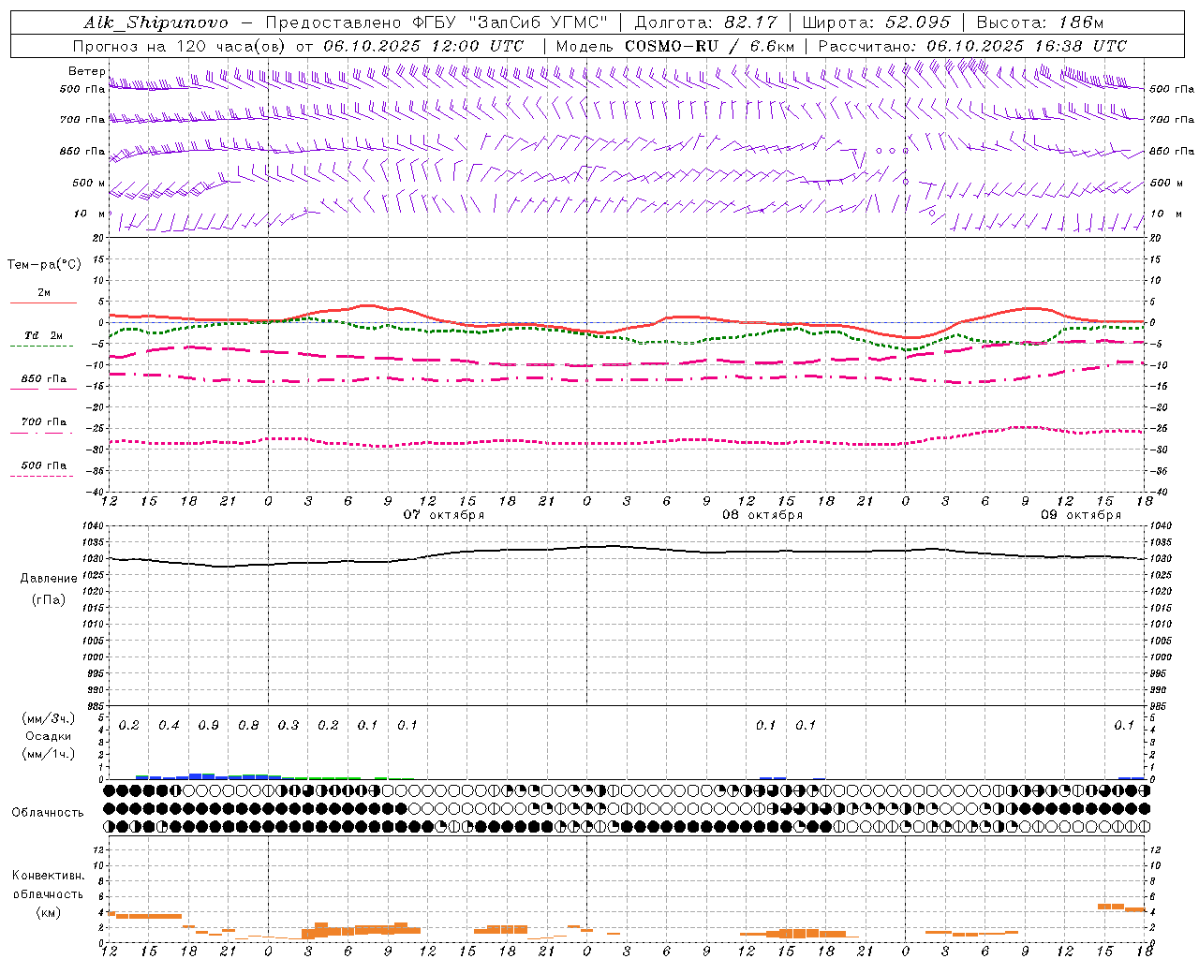The width and height of the screenshot is (1199, 959).
Task: Click the '(км)' unit label under convective cloudiness
Action: (x=49, y=911)
